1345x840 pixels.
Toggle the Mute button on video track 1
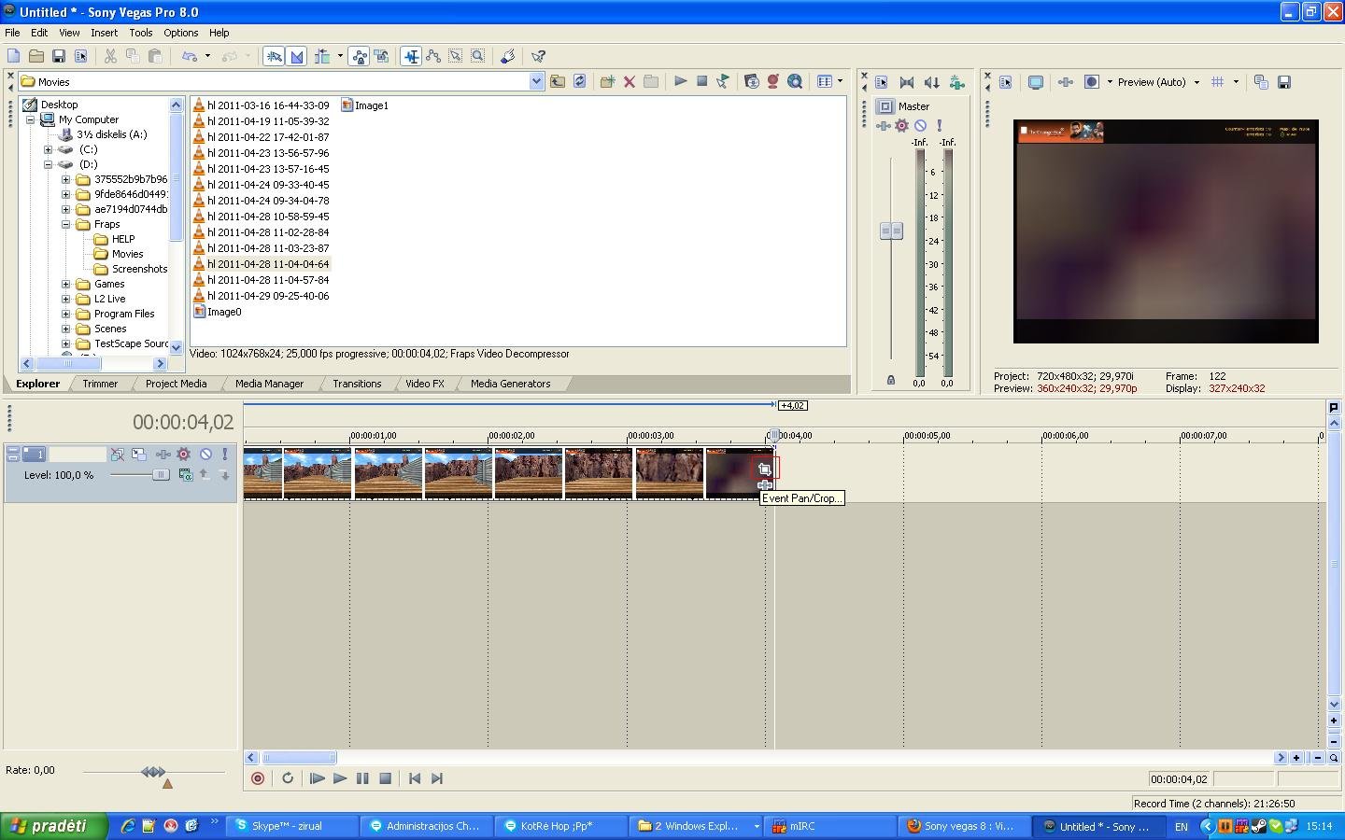coord(205,455)
